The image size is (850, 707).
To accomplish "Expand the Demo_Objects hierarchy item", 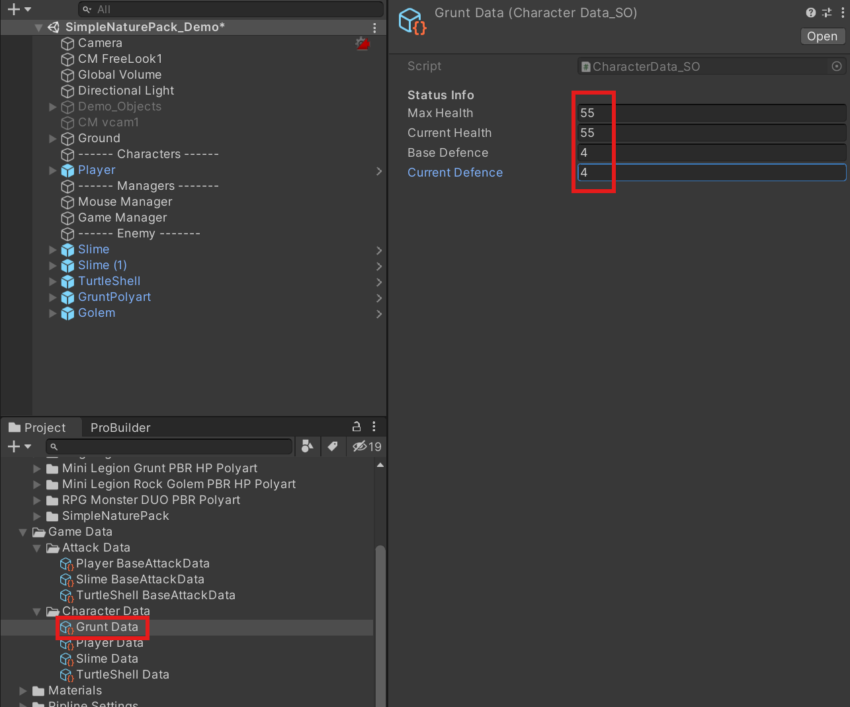I will [53, 106].
